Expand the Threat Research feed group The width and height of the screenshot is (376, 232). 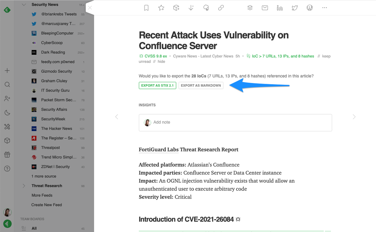[x=24, y=186]
